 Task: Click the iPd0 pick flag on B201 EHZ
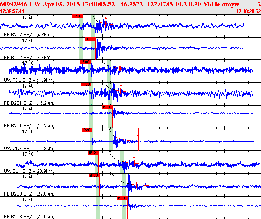click(86, 84)
